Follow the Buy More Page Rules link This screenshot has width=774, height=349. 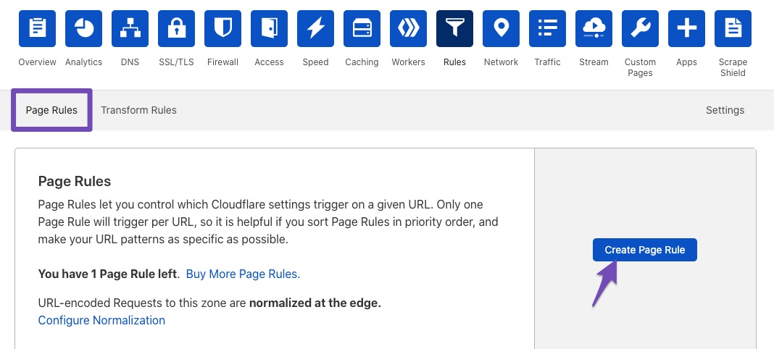[243, 274]
